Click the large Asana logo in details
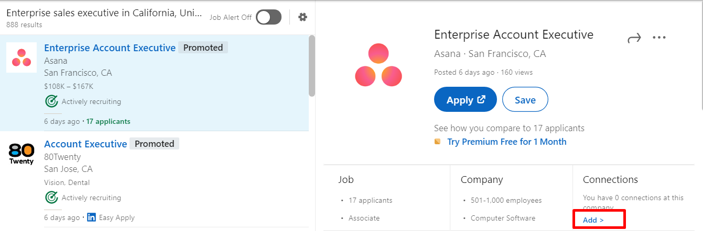 [x=378, y=65]
